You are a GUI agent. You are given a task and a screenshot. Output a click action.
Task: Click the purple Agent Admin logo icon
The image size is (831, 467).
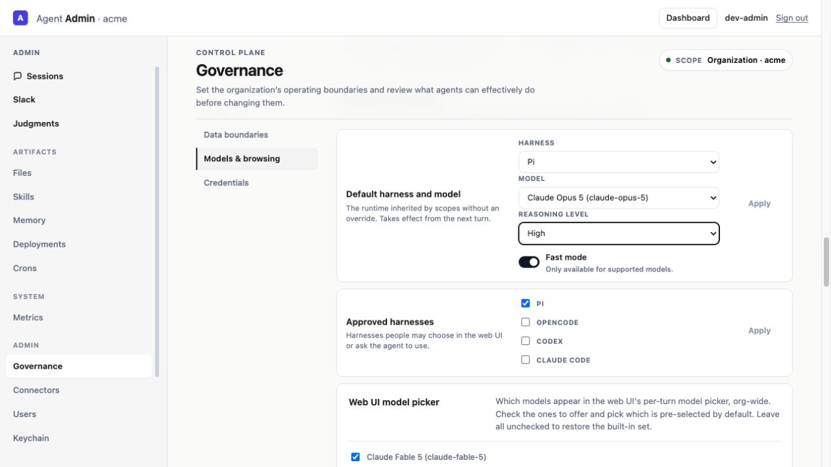coord(20,18)
